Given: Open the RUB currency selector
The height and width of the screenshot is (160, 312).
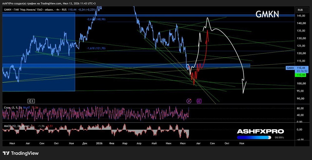Looking at the screenshot, I should pyautogui.click(x=300, y=10).
